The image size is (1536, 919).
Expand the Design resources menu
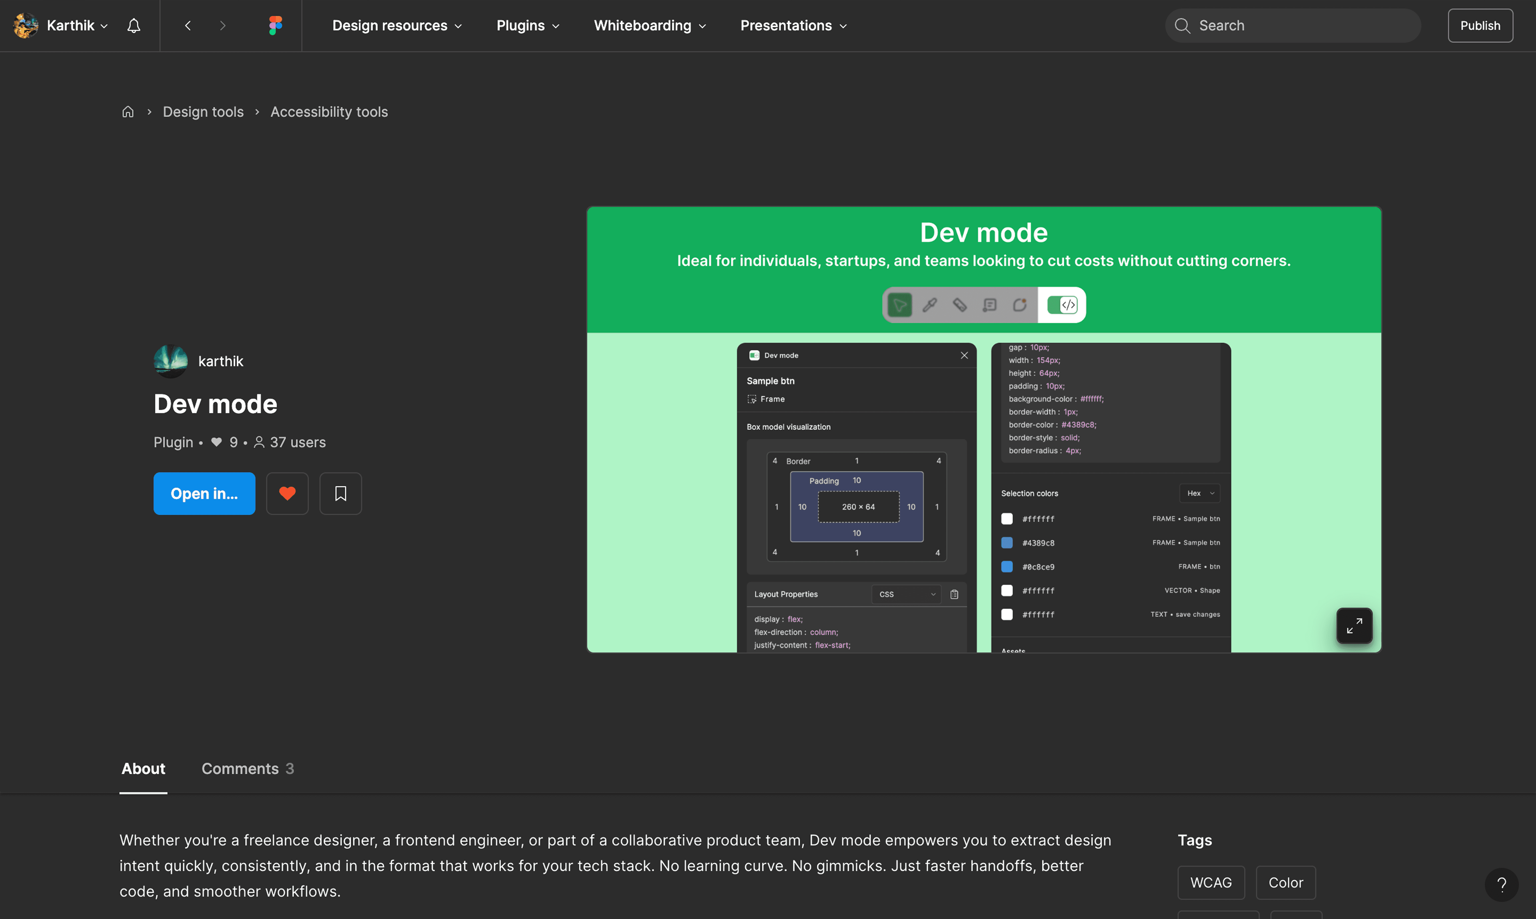(x=397, y=25)
